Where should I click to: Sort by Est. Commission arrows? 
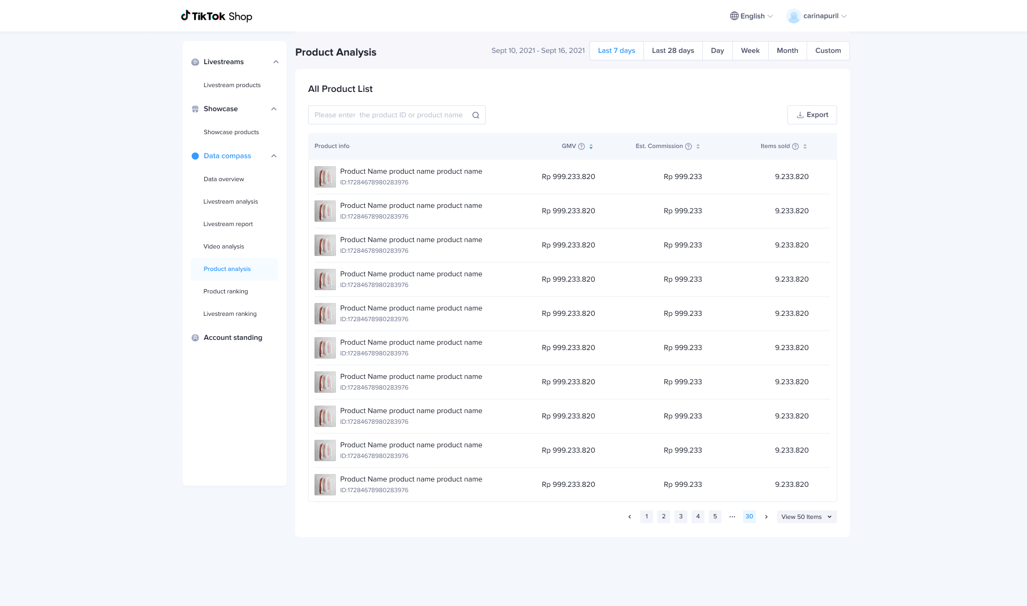click(698, 146)
